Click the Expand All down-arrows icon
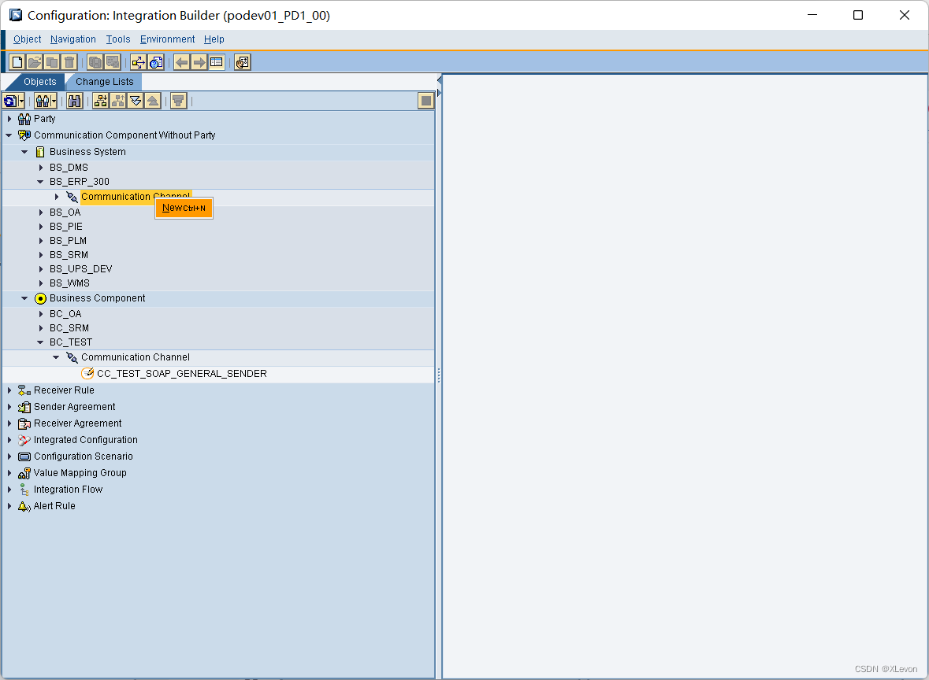The width and height of the screenshot is (929, 680). coord(136,102)
